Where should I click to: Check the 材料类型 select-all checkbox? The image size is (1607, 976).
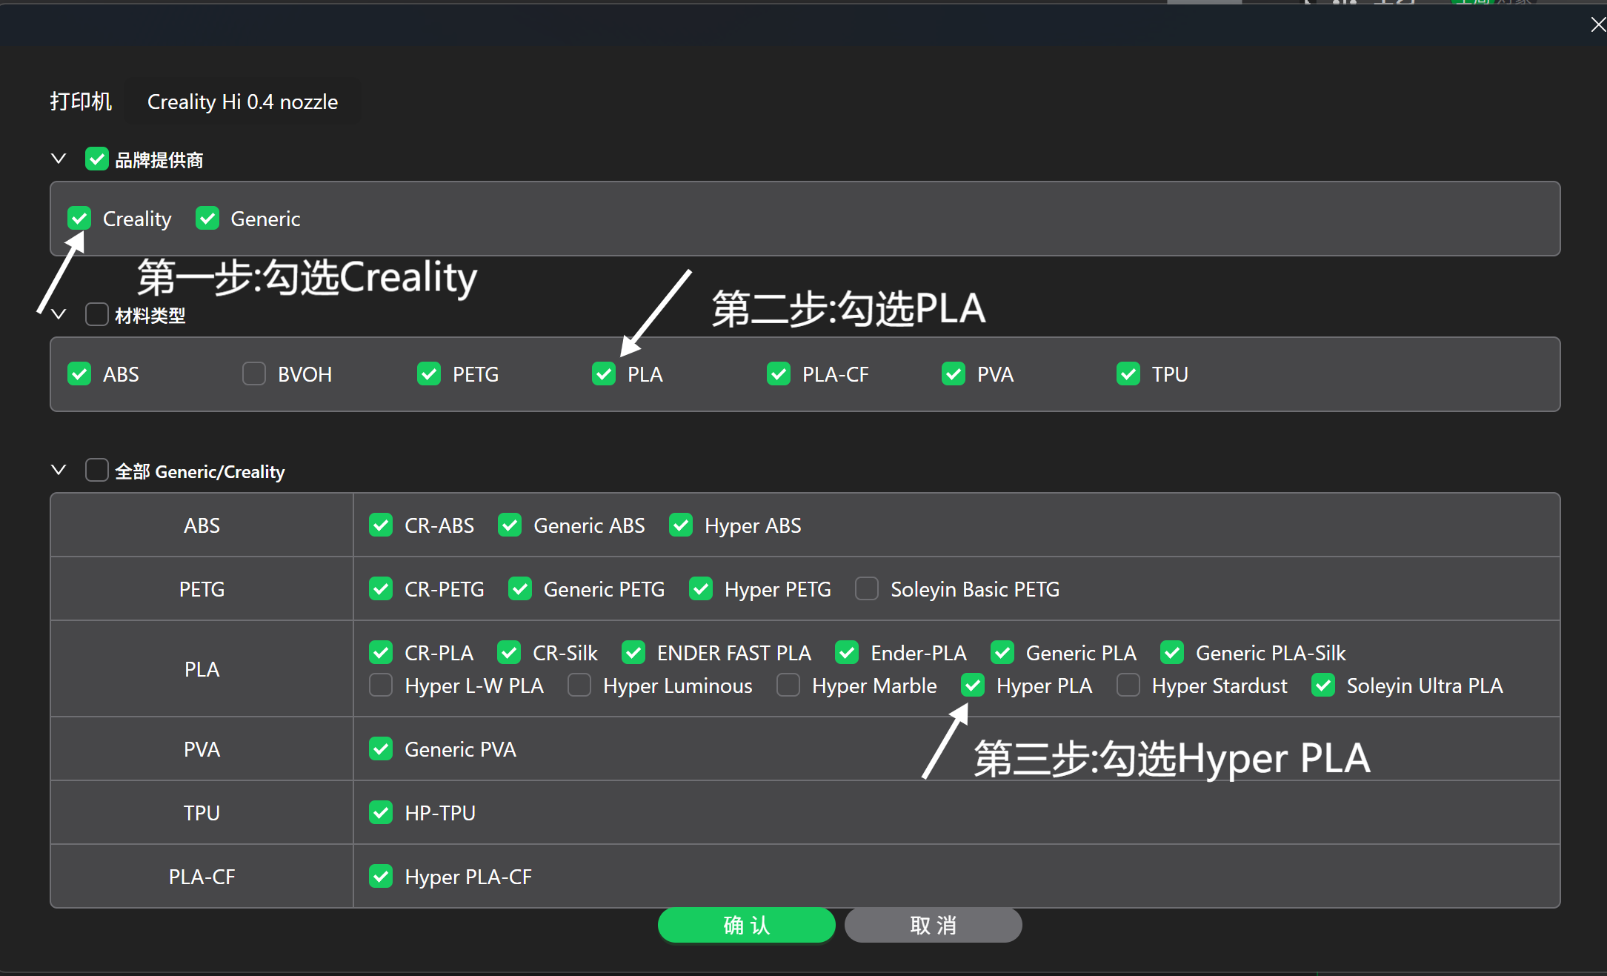[97, 314]
